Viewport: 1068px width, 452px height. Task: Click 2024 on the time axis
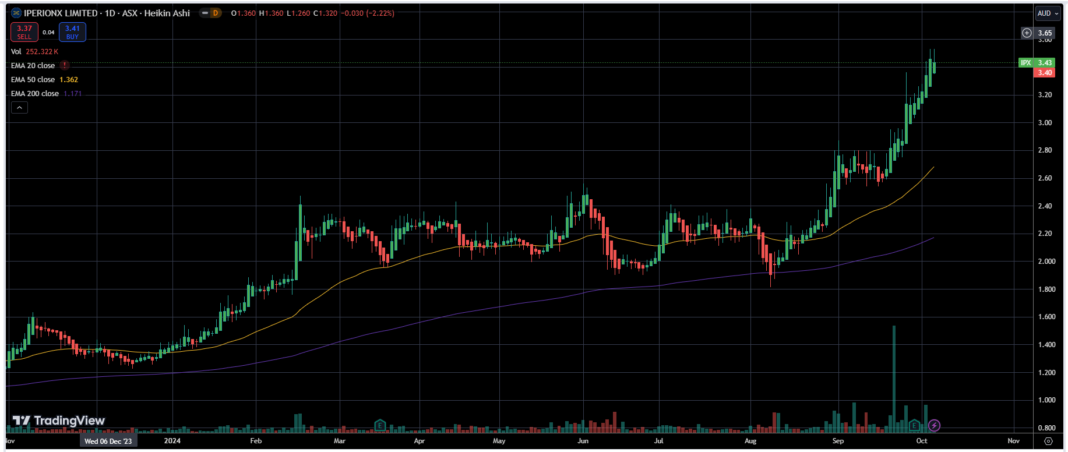172,441
